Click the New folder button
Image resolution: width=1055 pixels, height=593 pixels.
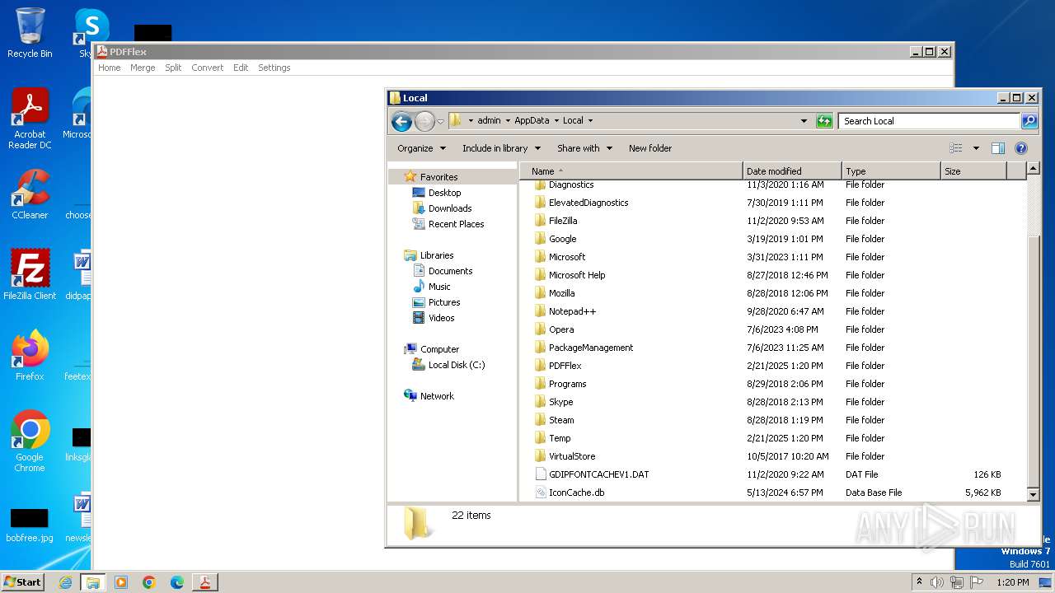tap(650, 148)
